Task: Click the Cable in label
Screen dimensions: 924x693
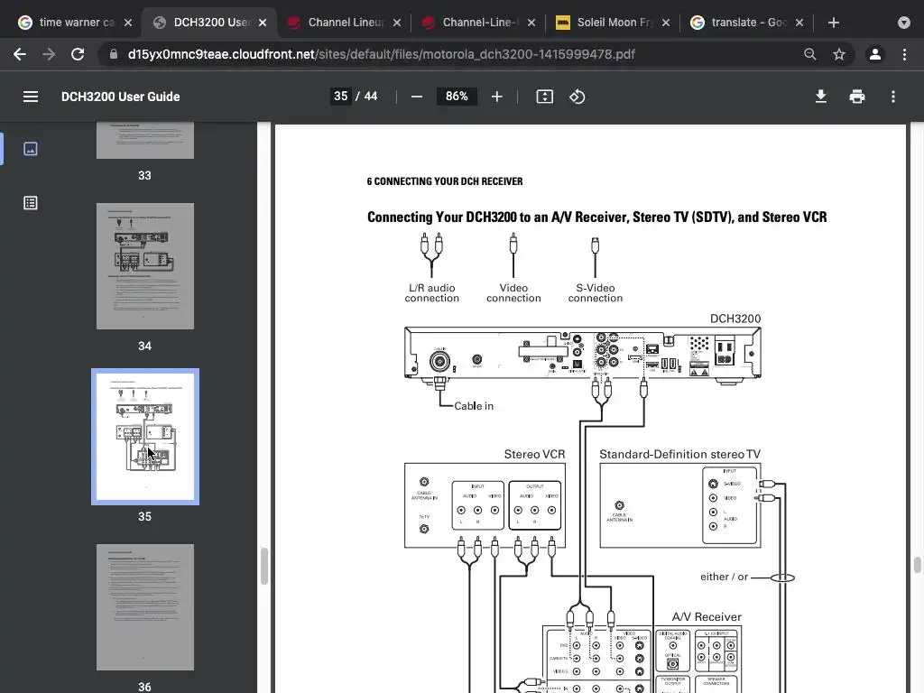Action: [473, 406]
